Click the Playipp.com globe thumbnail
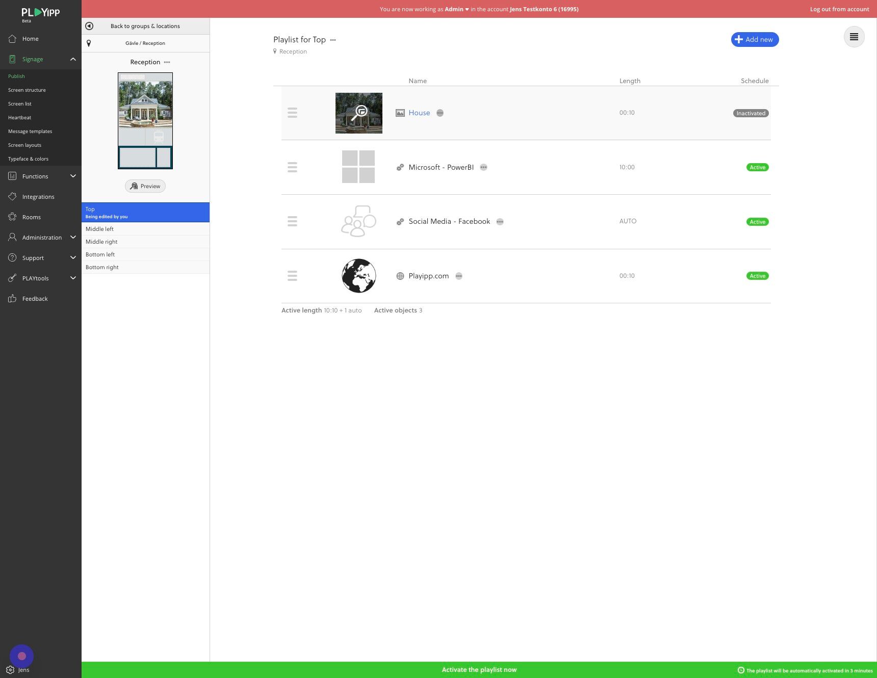Viewport: 877px width, 678px height. click(359, 276)
